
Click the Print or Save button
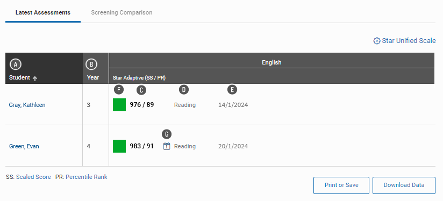coord(341,185)
